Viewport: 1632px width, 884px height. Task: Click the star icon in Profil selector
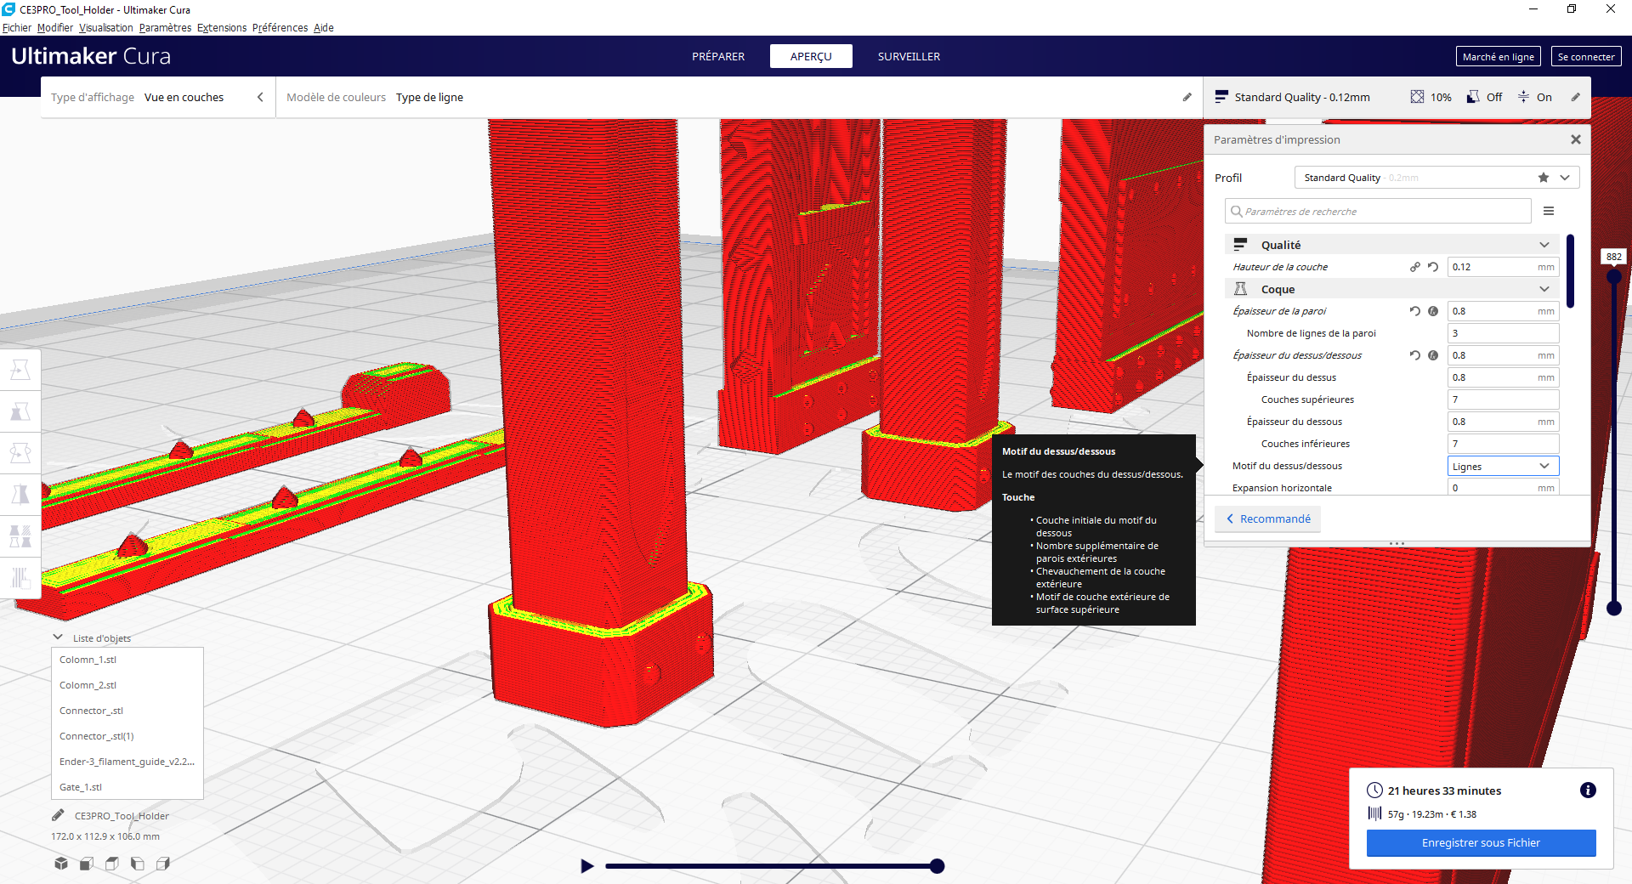[x=1544, y=178]
